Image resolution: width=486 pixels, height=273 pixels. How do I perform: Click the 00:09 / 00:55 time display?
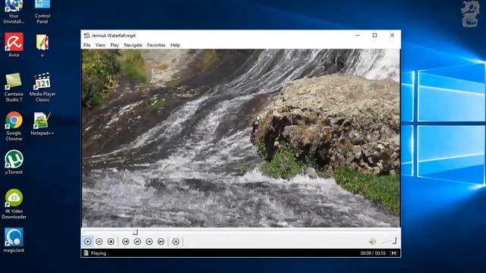pyautogui.click(x=373, y=253)
